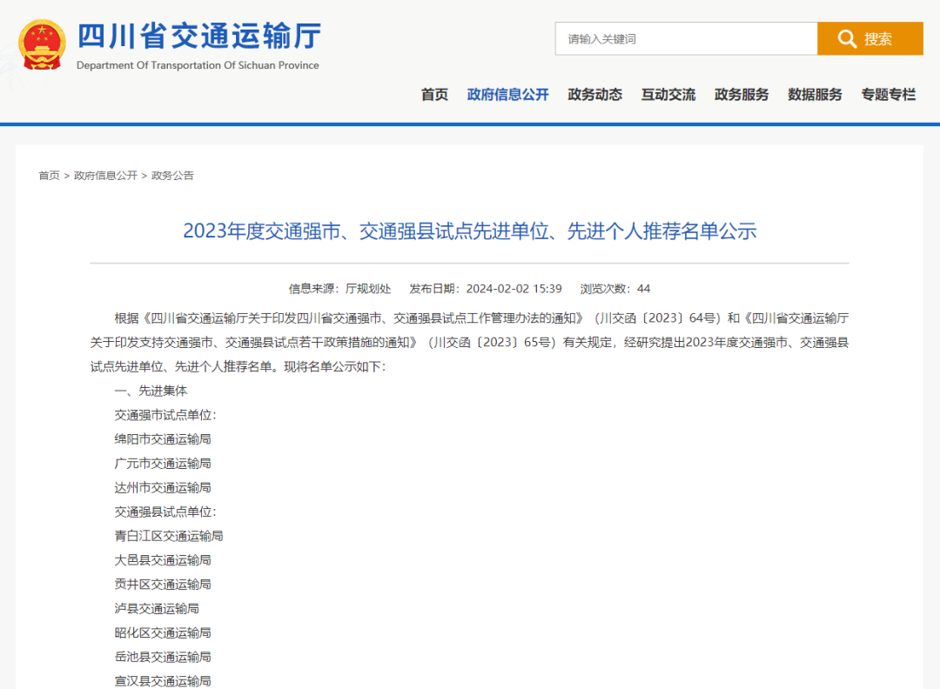940x689 pixels.
Task: Click the 青白江区交通运输局 entry
Action: 169,536
